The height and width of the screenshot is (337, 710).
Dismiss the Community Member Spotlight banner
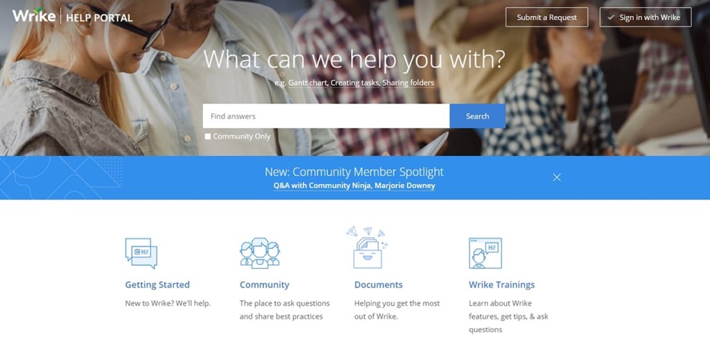click(557, 178)
